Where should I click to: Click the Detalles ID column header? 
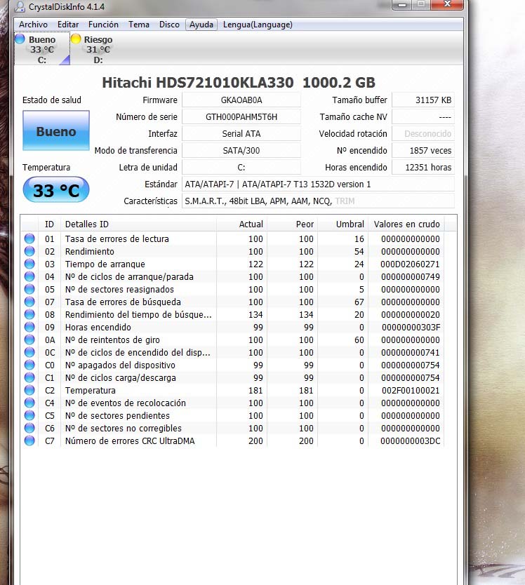(138, 224)
